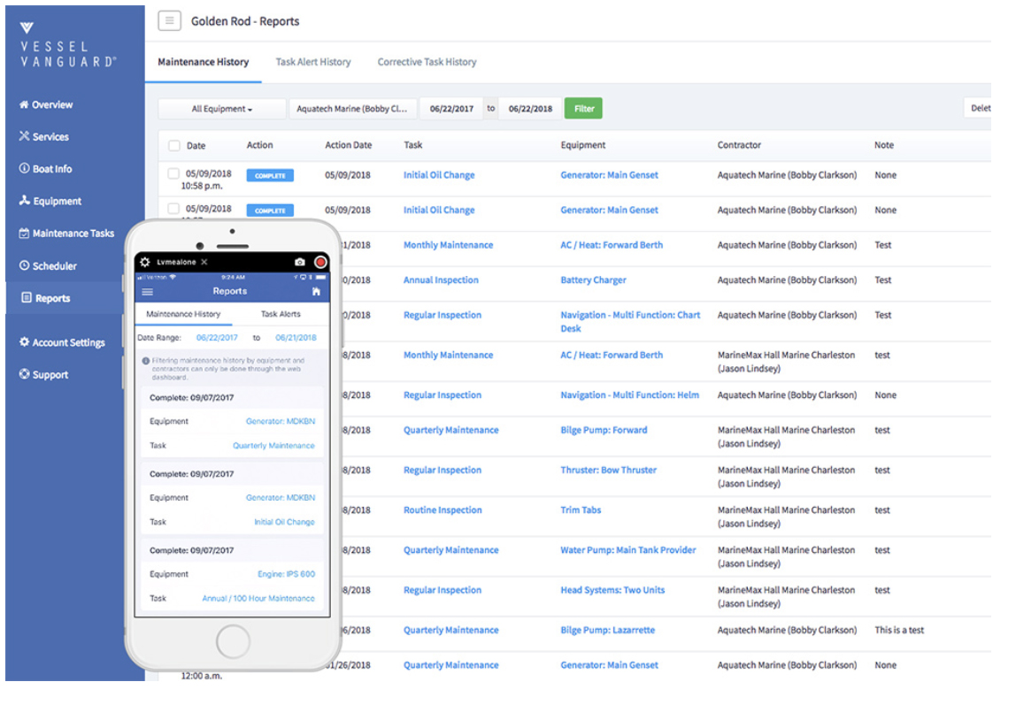Open Battery Charger equipment link
The width and height of the screenshot is (1016, 705).
[593, 280]
